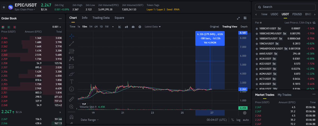Switch to the Info tab
318x126 pixels.
tap(85, 18)
